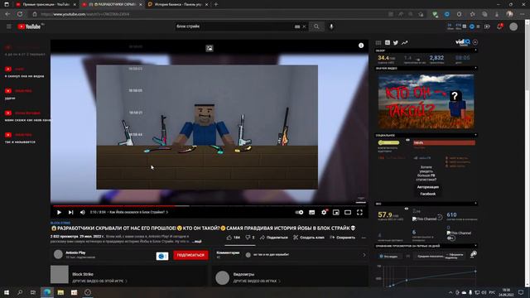Click Create clip (Создать клип)
This screenshot has width=530, height=298.
click(x=309, y=238)
